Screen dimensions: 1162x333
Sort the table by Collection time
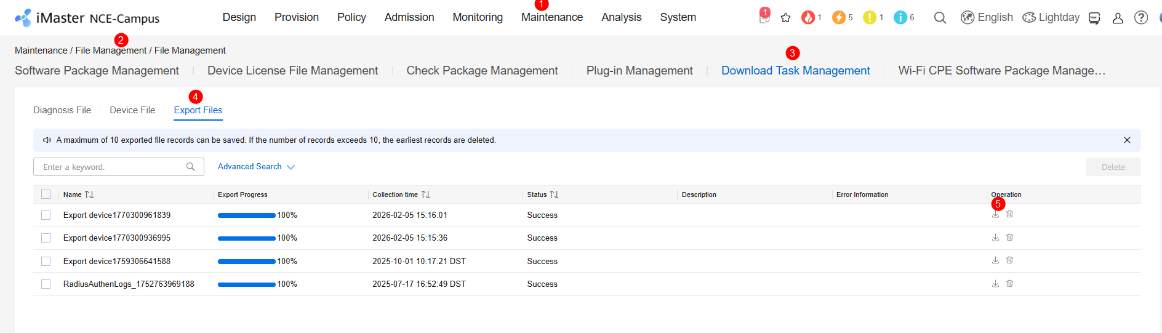point(425,195)
